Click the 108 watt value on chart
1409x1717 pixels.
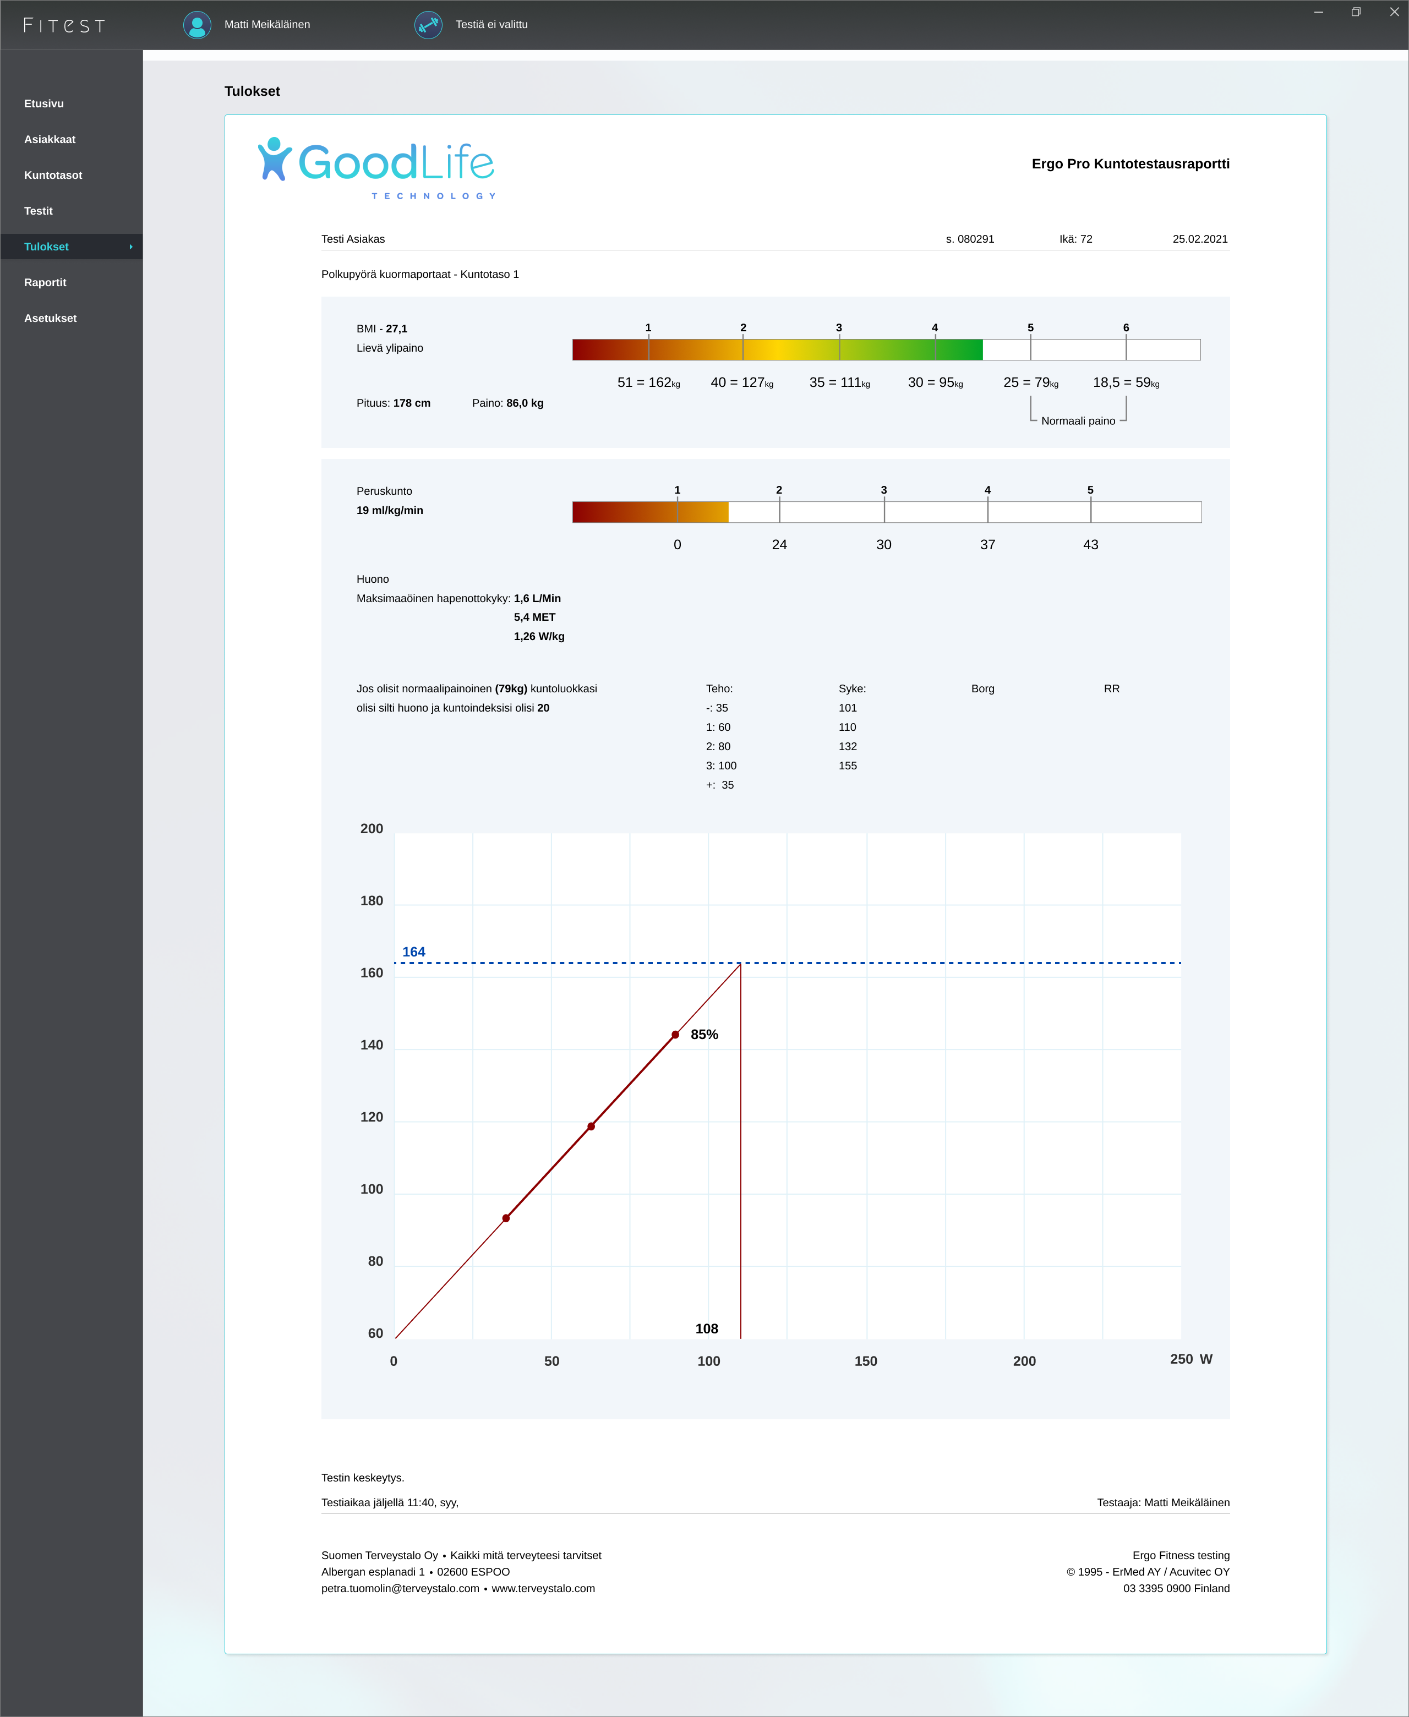click(706, 1328)
